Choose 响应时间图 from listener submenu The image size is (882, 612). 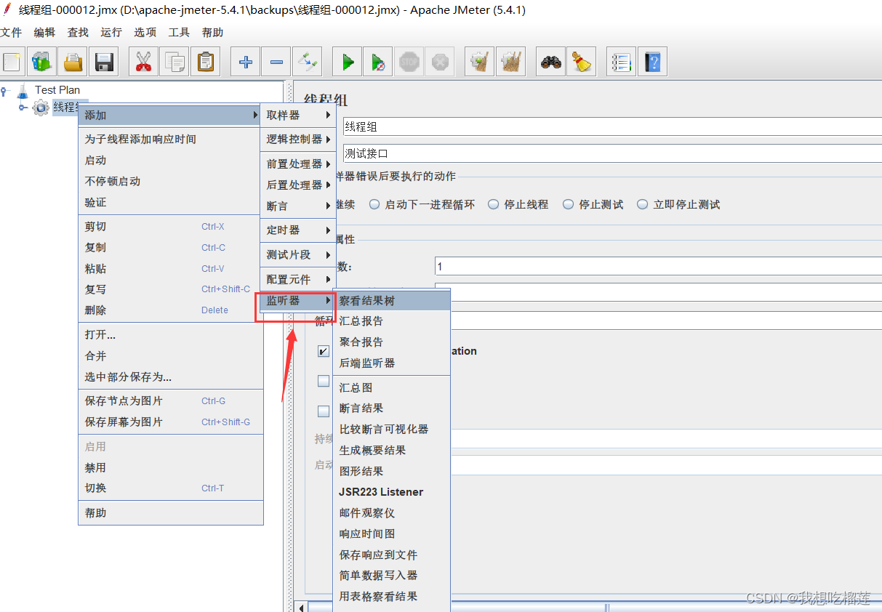tap(392, 534)
